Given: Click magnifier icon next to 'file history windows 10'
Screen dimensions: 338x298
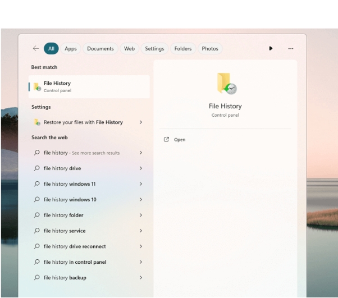Looking at the screenshot, I should click(x=37, y=199).
